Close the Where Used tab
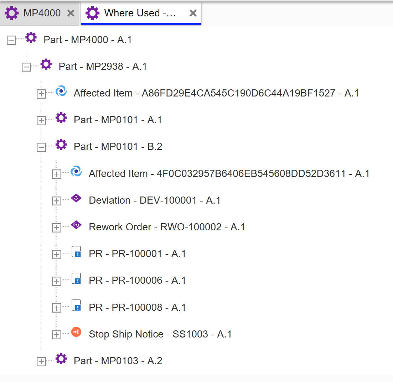Viewport: 393px width, 382px height. (x=193, y=13)
